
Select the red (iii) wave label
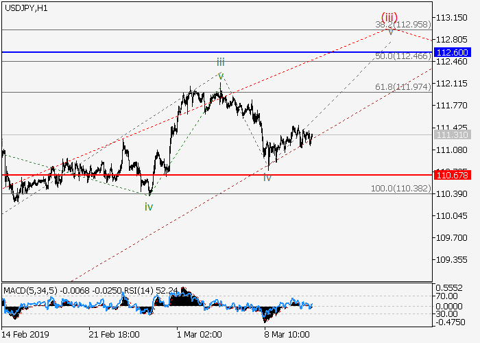tap(391, 16)
